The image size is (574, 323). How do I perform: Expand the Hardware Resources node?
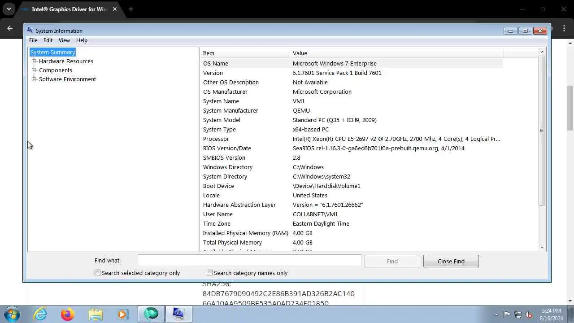[x=34, y=61]
